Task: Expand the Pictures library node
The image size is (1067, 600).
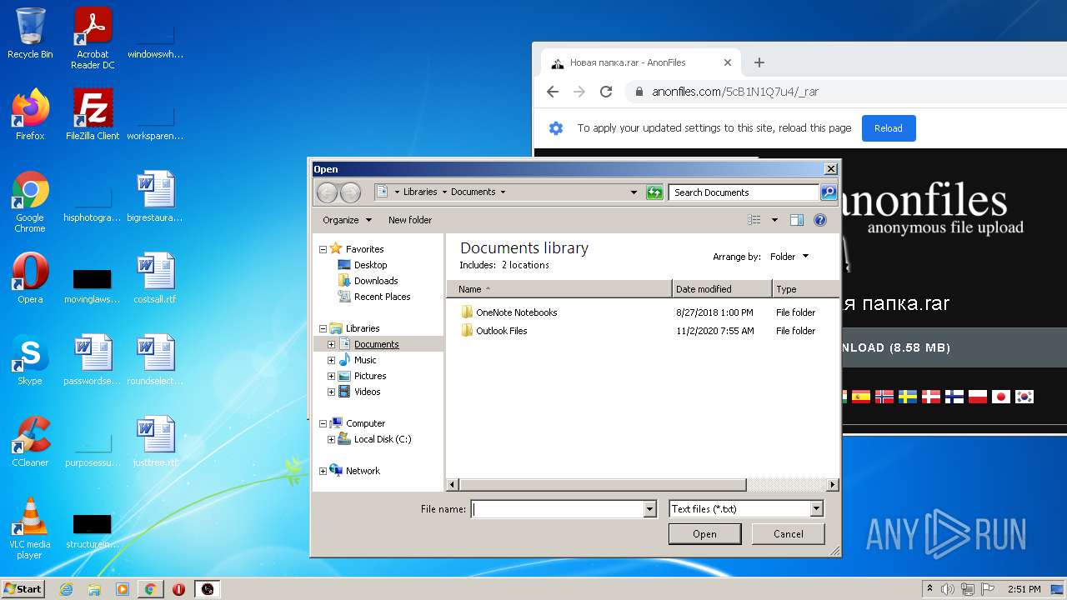Action: pos(332,376)
